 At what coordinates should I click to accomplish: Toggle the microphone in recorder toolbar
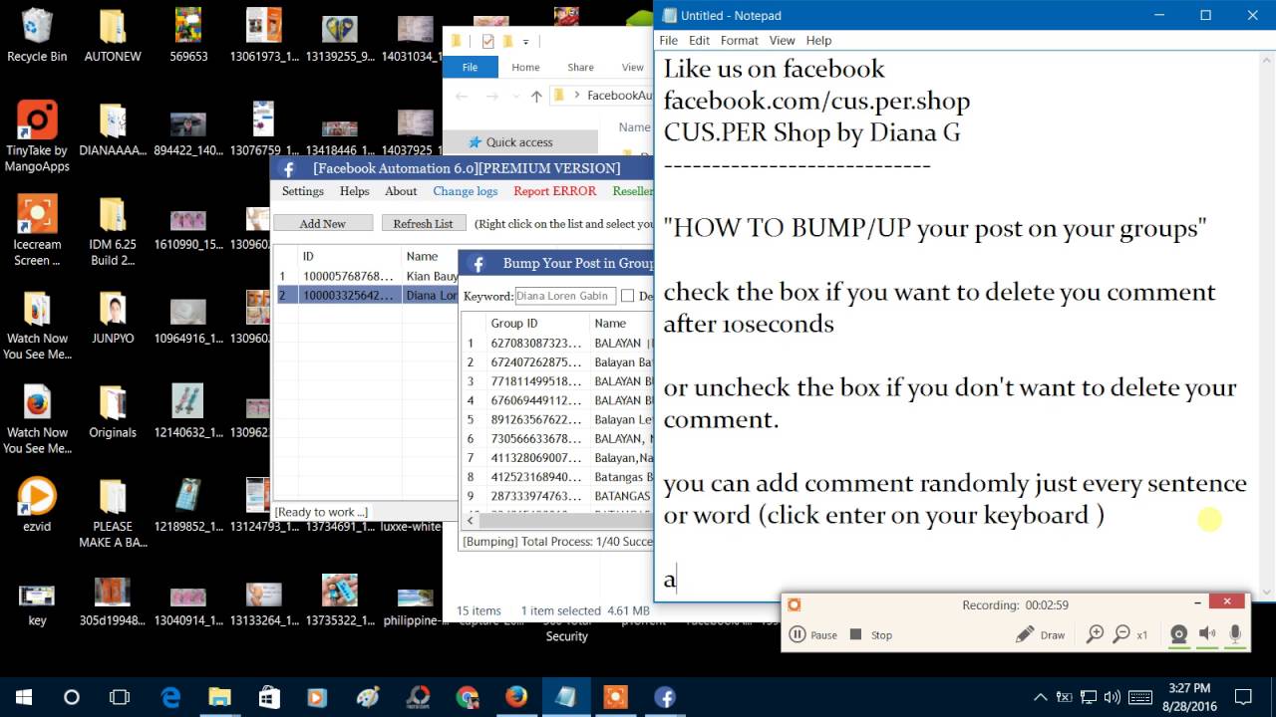(x=1235, y=634)
